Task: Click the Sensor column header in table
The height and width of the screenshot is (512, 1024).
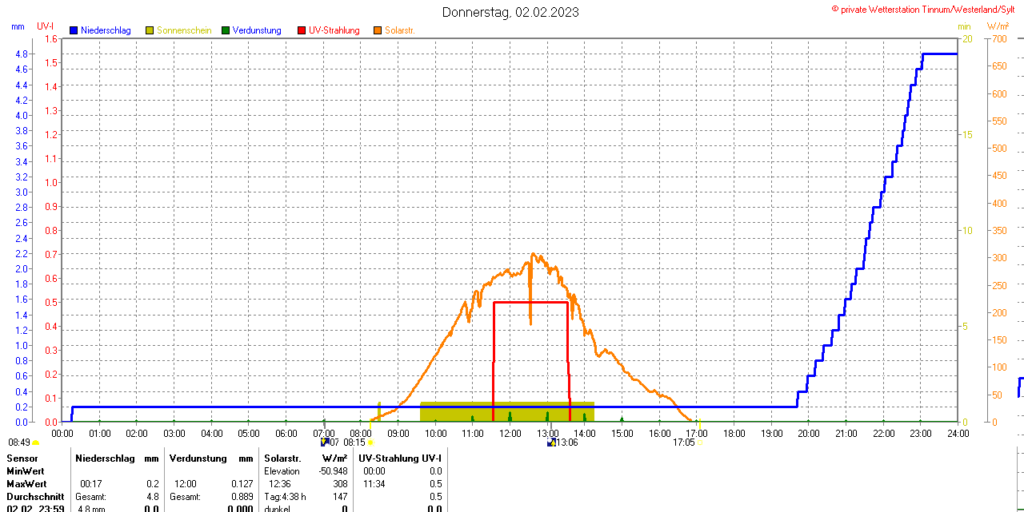Action: tap(22, 458)
